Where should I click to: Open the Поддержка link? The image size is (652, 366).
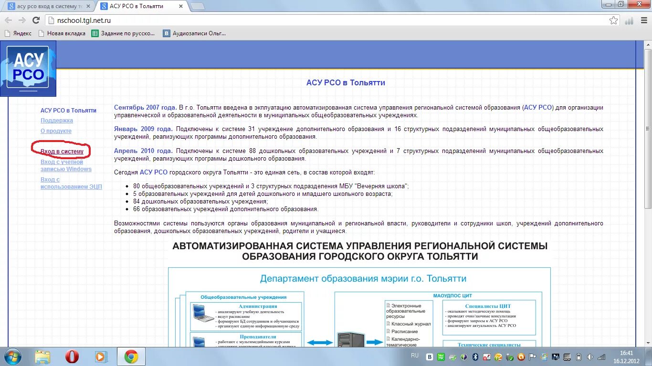pyautogui.click(x=57, y=121)
